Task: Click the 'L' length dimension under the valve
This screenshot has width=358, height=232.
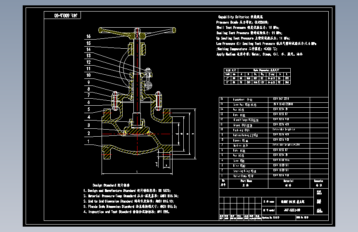Action: [137, 171]
